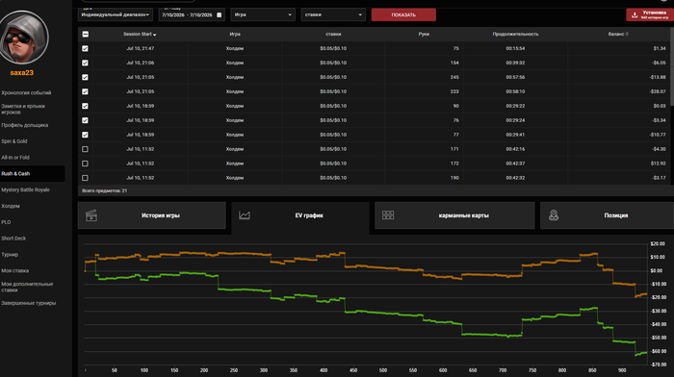This screenshot has width=674, height=377.
Task: Toggle the select-all checkbox in table header
Action: [85, 34]
